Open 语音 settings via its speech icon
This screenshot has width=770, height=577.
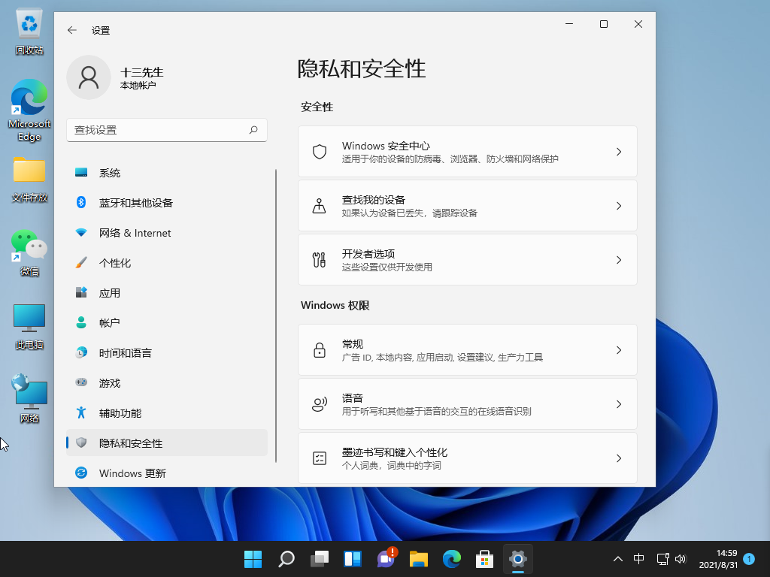point(321,403)
